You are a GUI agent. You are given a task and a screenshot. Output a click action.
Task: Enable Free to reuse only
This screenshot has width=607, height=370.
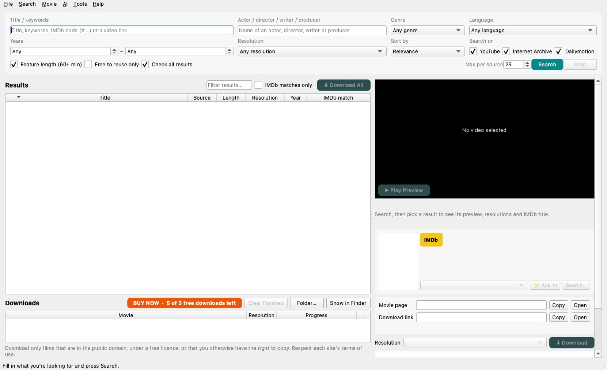(x=88, y=64)
